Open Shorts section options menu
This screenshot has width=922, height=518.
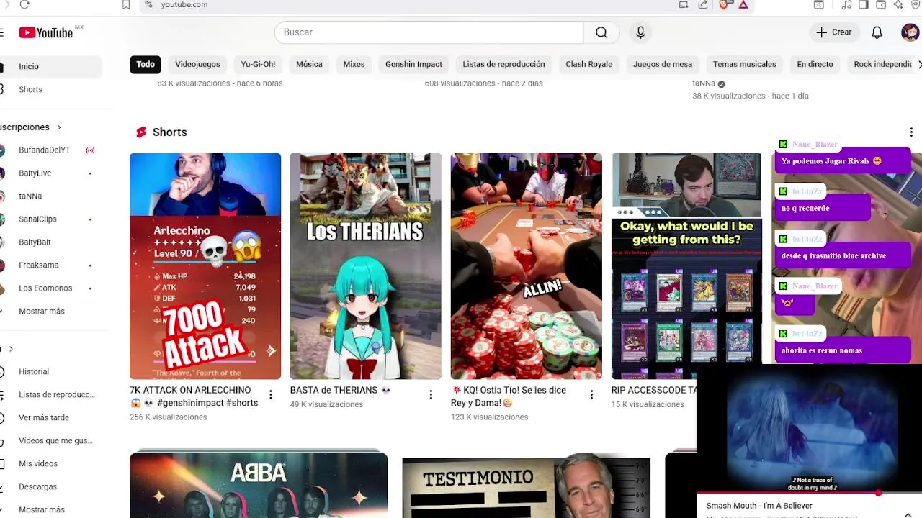[911, 132]
